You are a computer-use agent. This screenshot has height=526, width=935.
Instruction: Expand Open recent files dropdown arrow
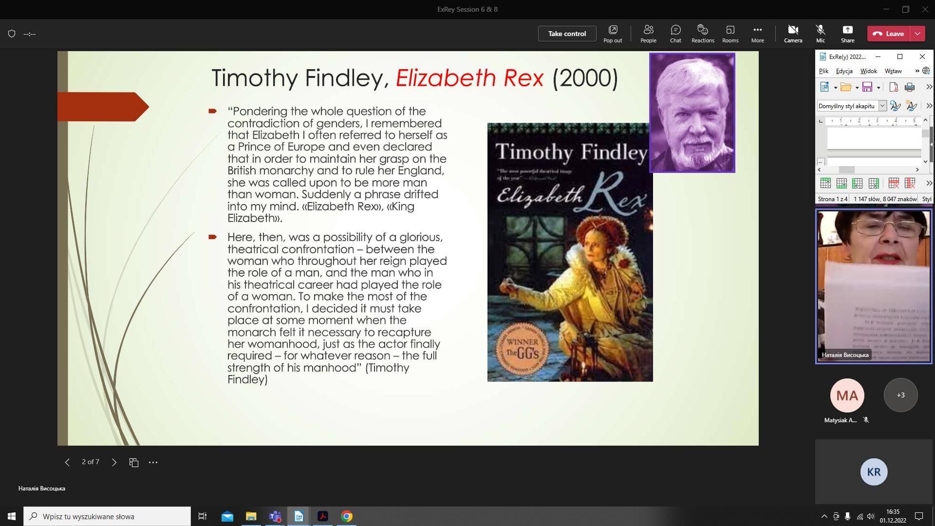[857, 88]
